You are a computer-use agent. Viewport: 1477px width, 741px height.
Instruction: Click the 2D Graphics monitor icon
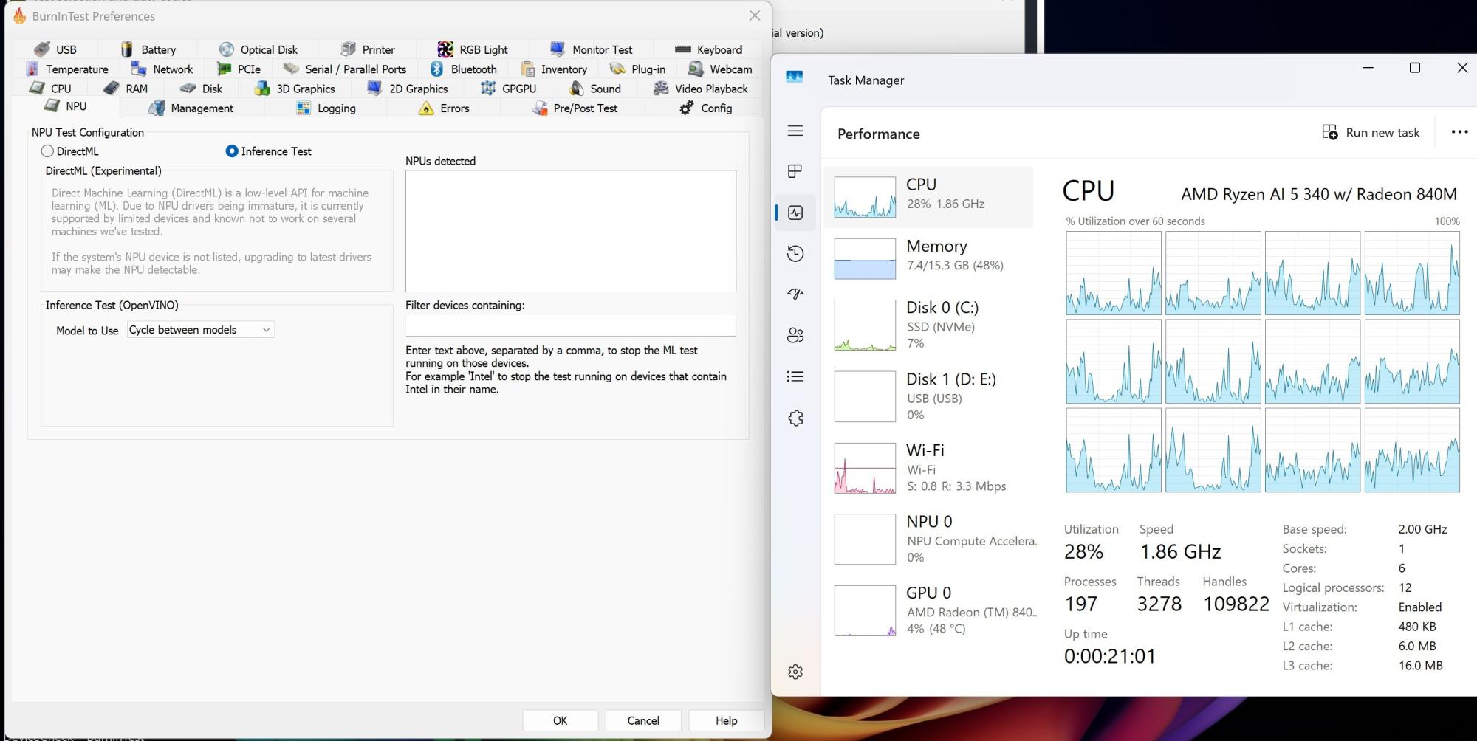point(374,88)
